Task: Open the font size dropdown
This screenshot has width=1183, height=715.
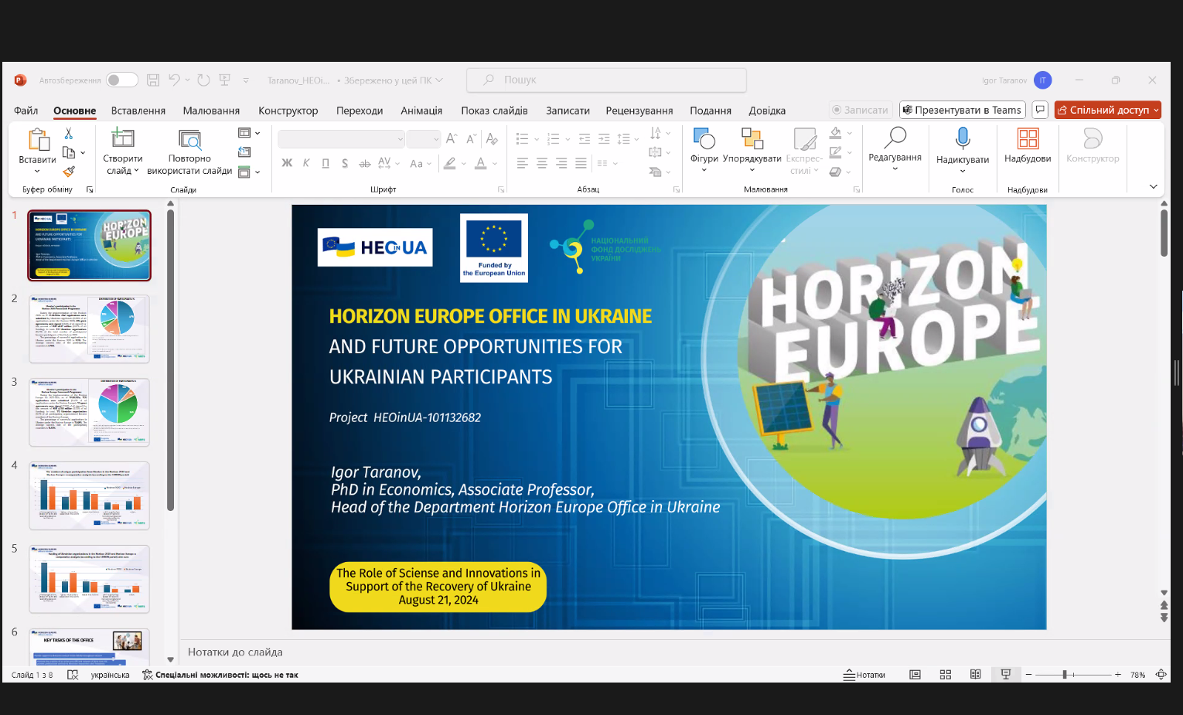Action: pyautogui.click(x=436, y=139)
